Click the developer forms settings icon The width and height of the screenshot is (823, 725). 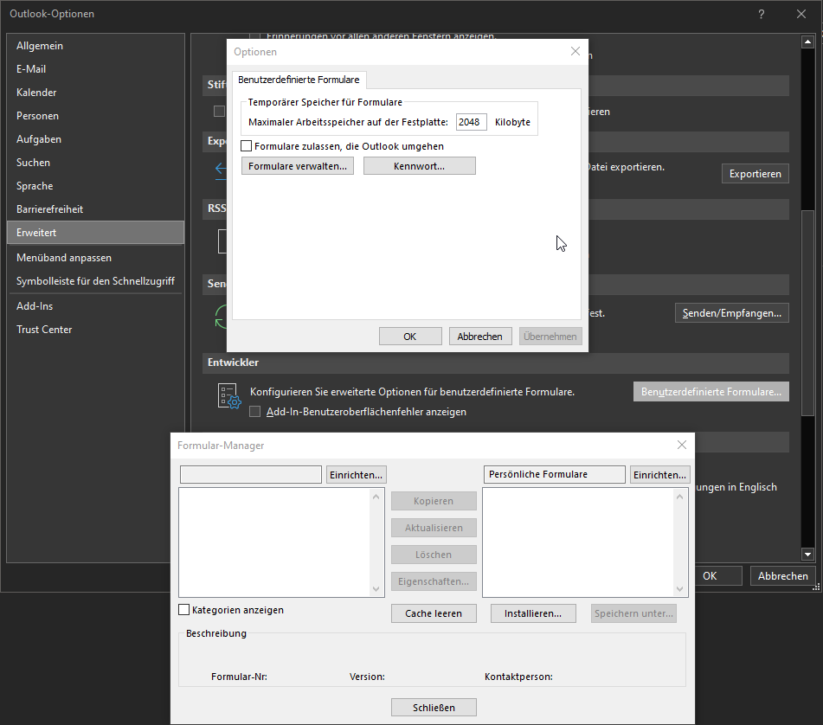click(x=228, y=396)
